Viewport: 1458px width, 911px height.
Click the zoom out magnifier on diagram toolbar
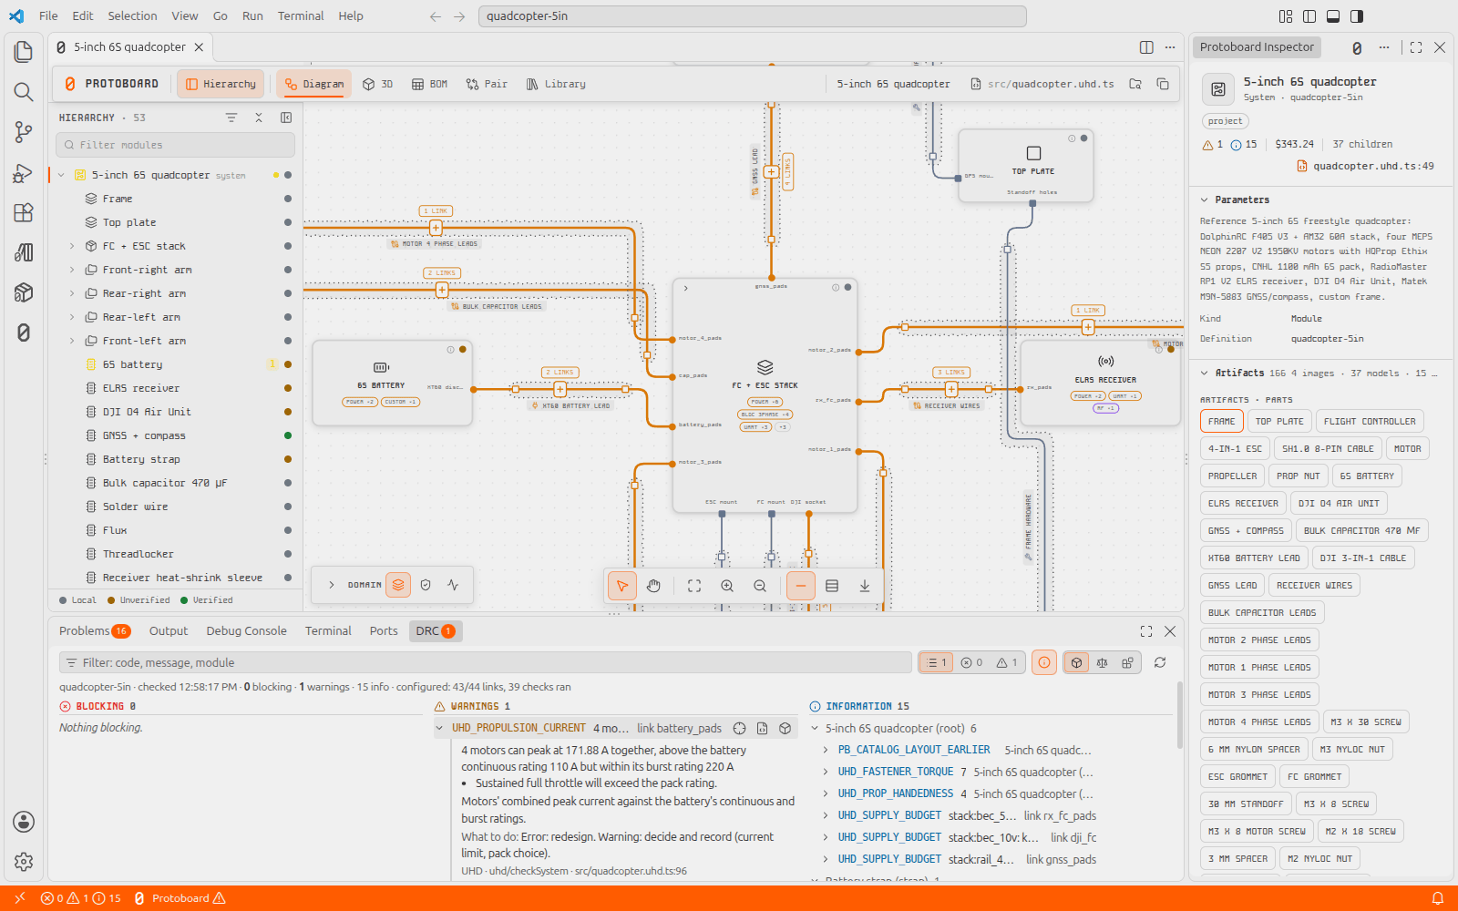click(760, 586)
